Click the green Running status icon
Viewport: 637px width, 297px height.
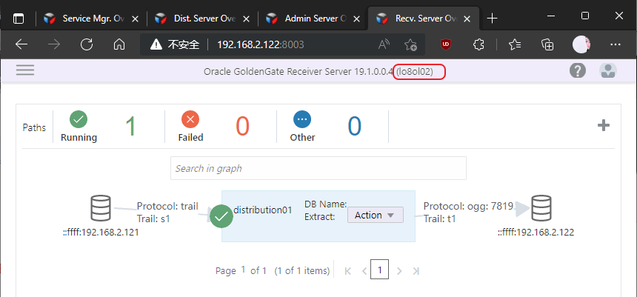[x=79, y=119]
